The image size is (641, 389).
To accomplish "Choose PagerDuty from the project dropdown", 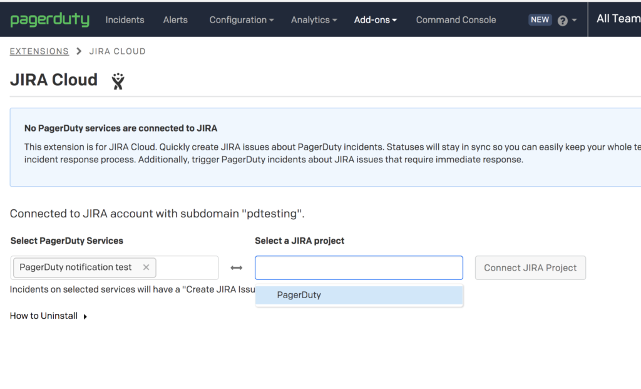I will [x=359, y=295].
